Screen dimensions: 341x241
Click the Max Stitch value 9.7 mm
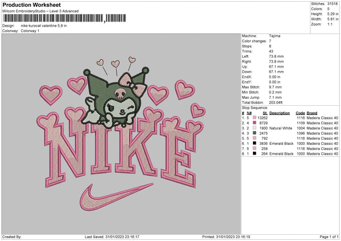tap(275, 87)
